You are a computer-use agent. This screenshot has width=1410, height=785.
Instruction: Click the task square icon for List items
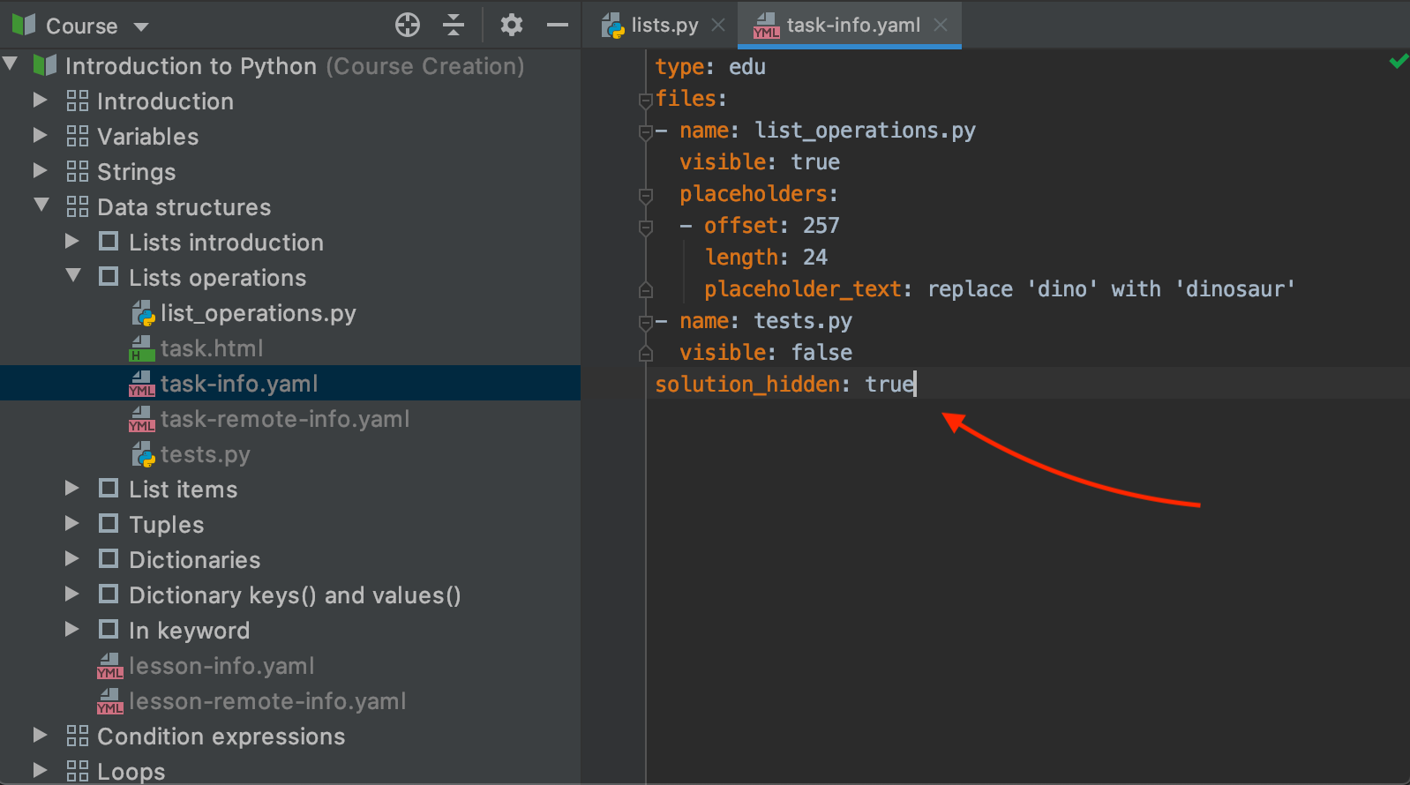pos(109,488)
